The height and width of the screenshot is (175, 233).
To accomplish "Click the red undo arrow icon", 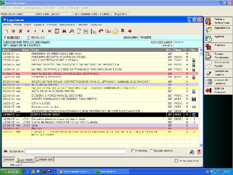I will 101,31.
